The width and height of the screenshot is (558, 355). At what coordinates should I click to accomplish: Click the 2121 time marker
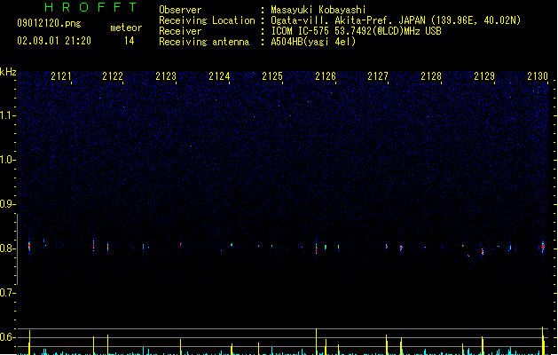[x=61, y=76]
